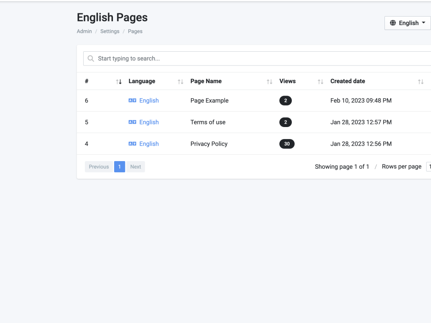
Task: Sort by Views column arrows
Action: click(x=320, y=81)
